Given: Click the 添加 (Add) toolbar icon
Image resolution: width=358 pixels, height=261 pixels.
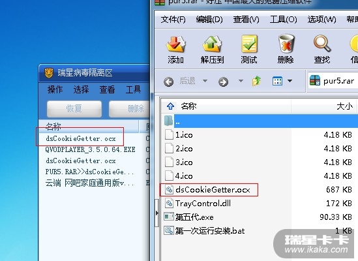Looking at the screenshot, I should pyautogui.click(x=175, y=44).
